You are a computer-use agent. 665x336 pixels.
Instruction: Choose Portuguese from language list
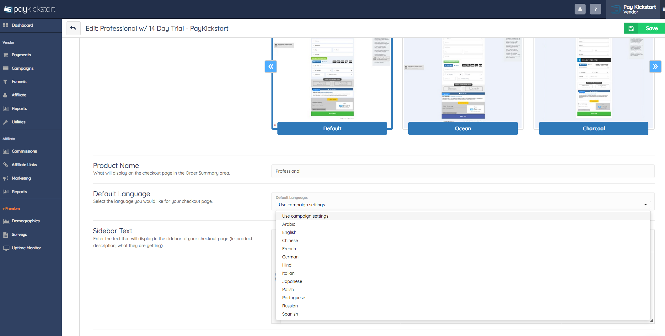[463, 298]
